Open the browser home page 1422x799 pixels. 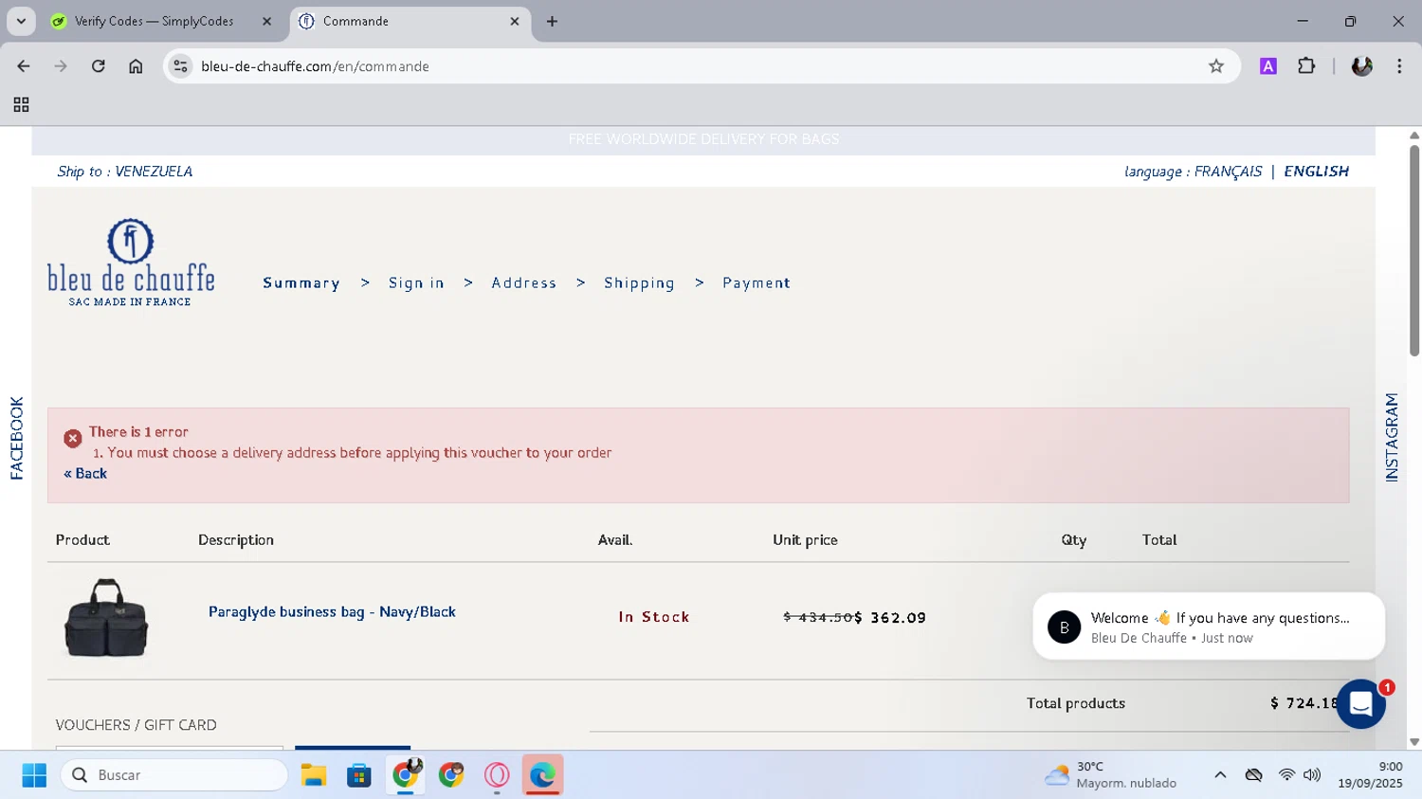click(x=136, y=66)
